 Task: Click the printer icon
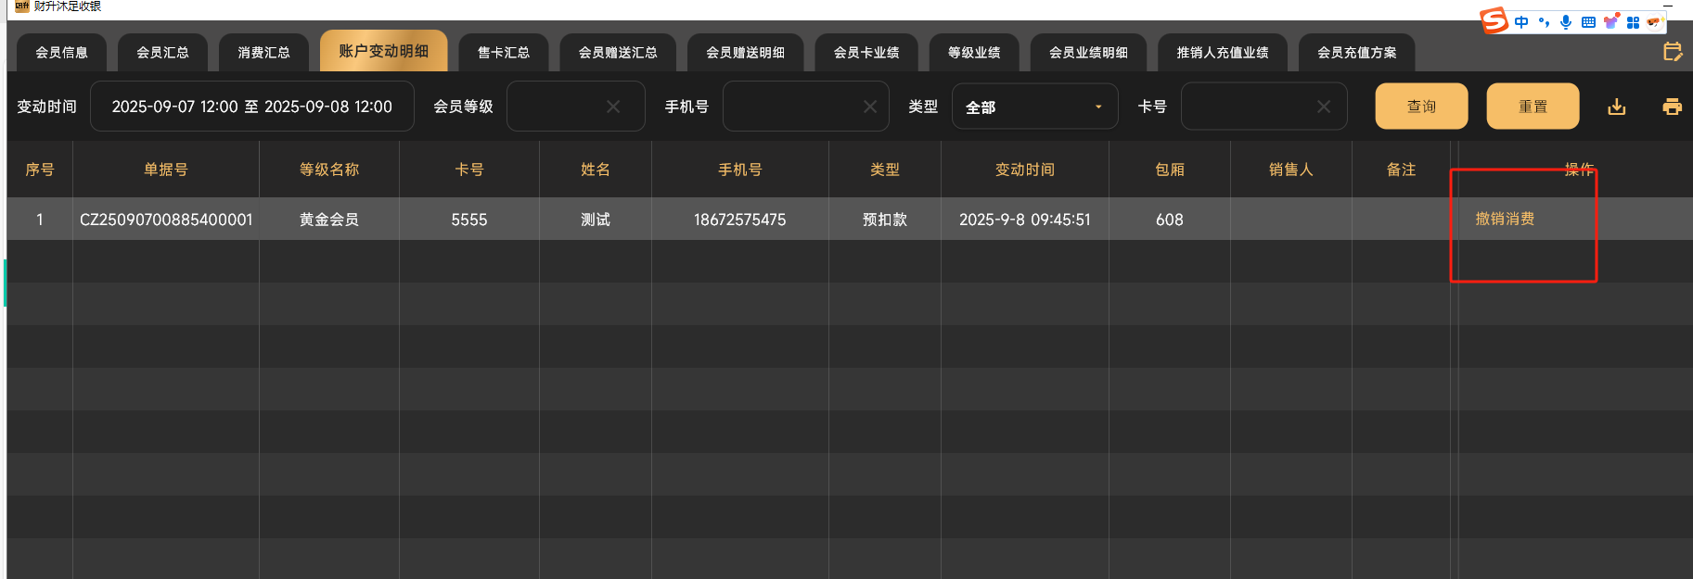coord(1672,107)
